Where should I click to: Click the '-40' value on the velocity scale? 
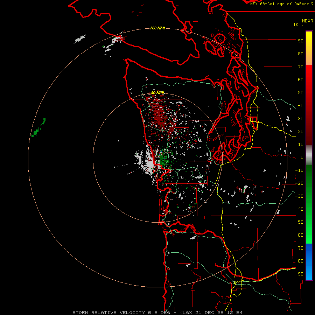pyautogui.click(x=299, y=209)
